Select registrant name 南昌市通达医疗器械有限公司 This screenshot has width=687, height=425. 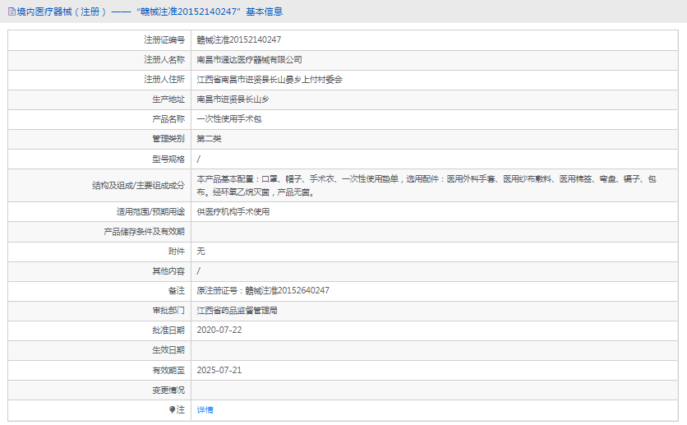click(x=249, y=60)
